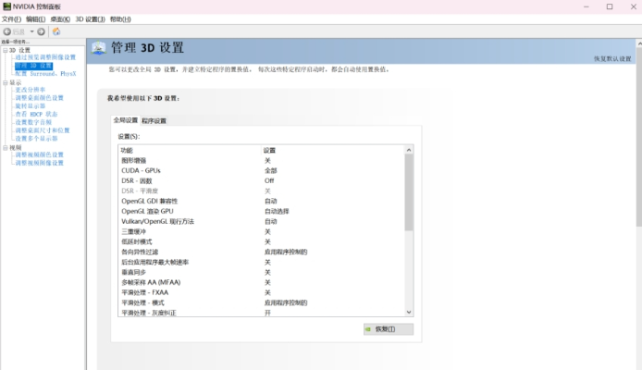
Task: Open 调整视频颜色设置 in the sidebar
Action: point(39,154)
